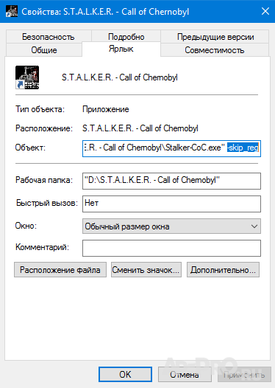
Task: Click the Расположение файла button
Action: (60, 270)
